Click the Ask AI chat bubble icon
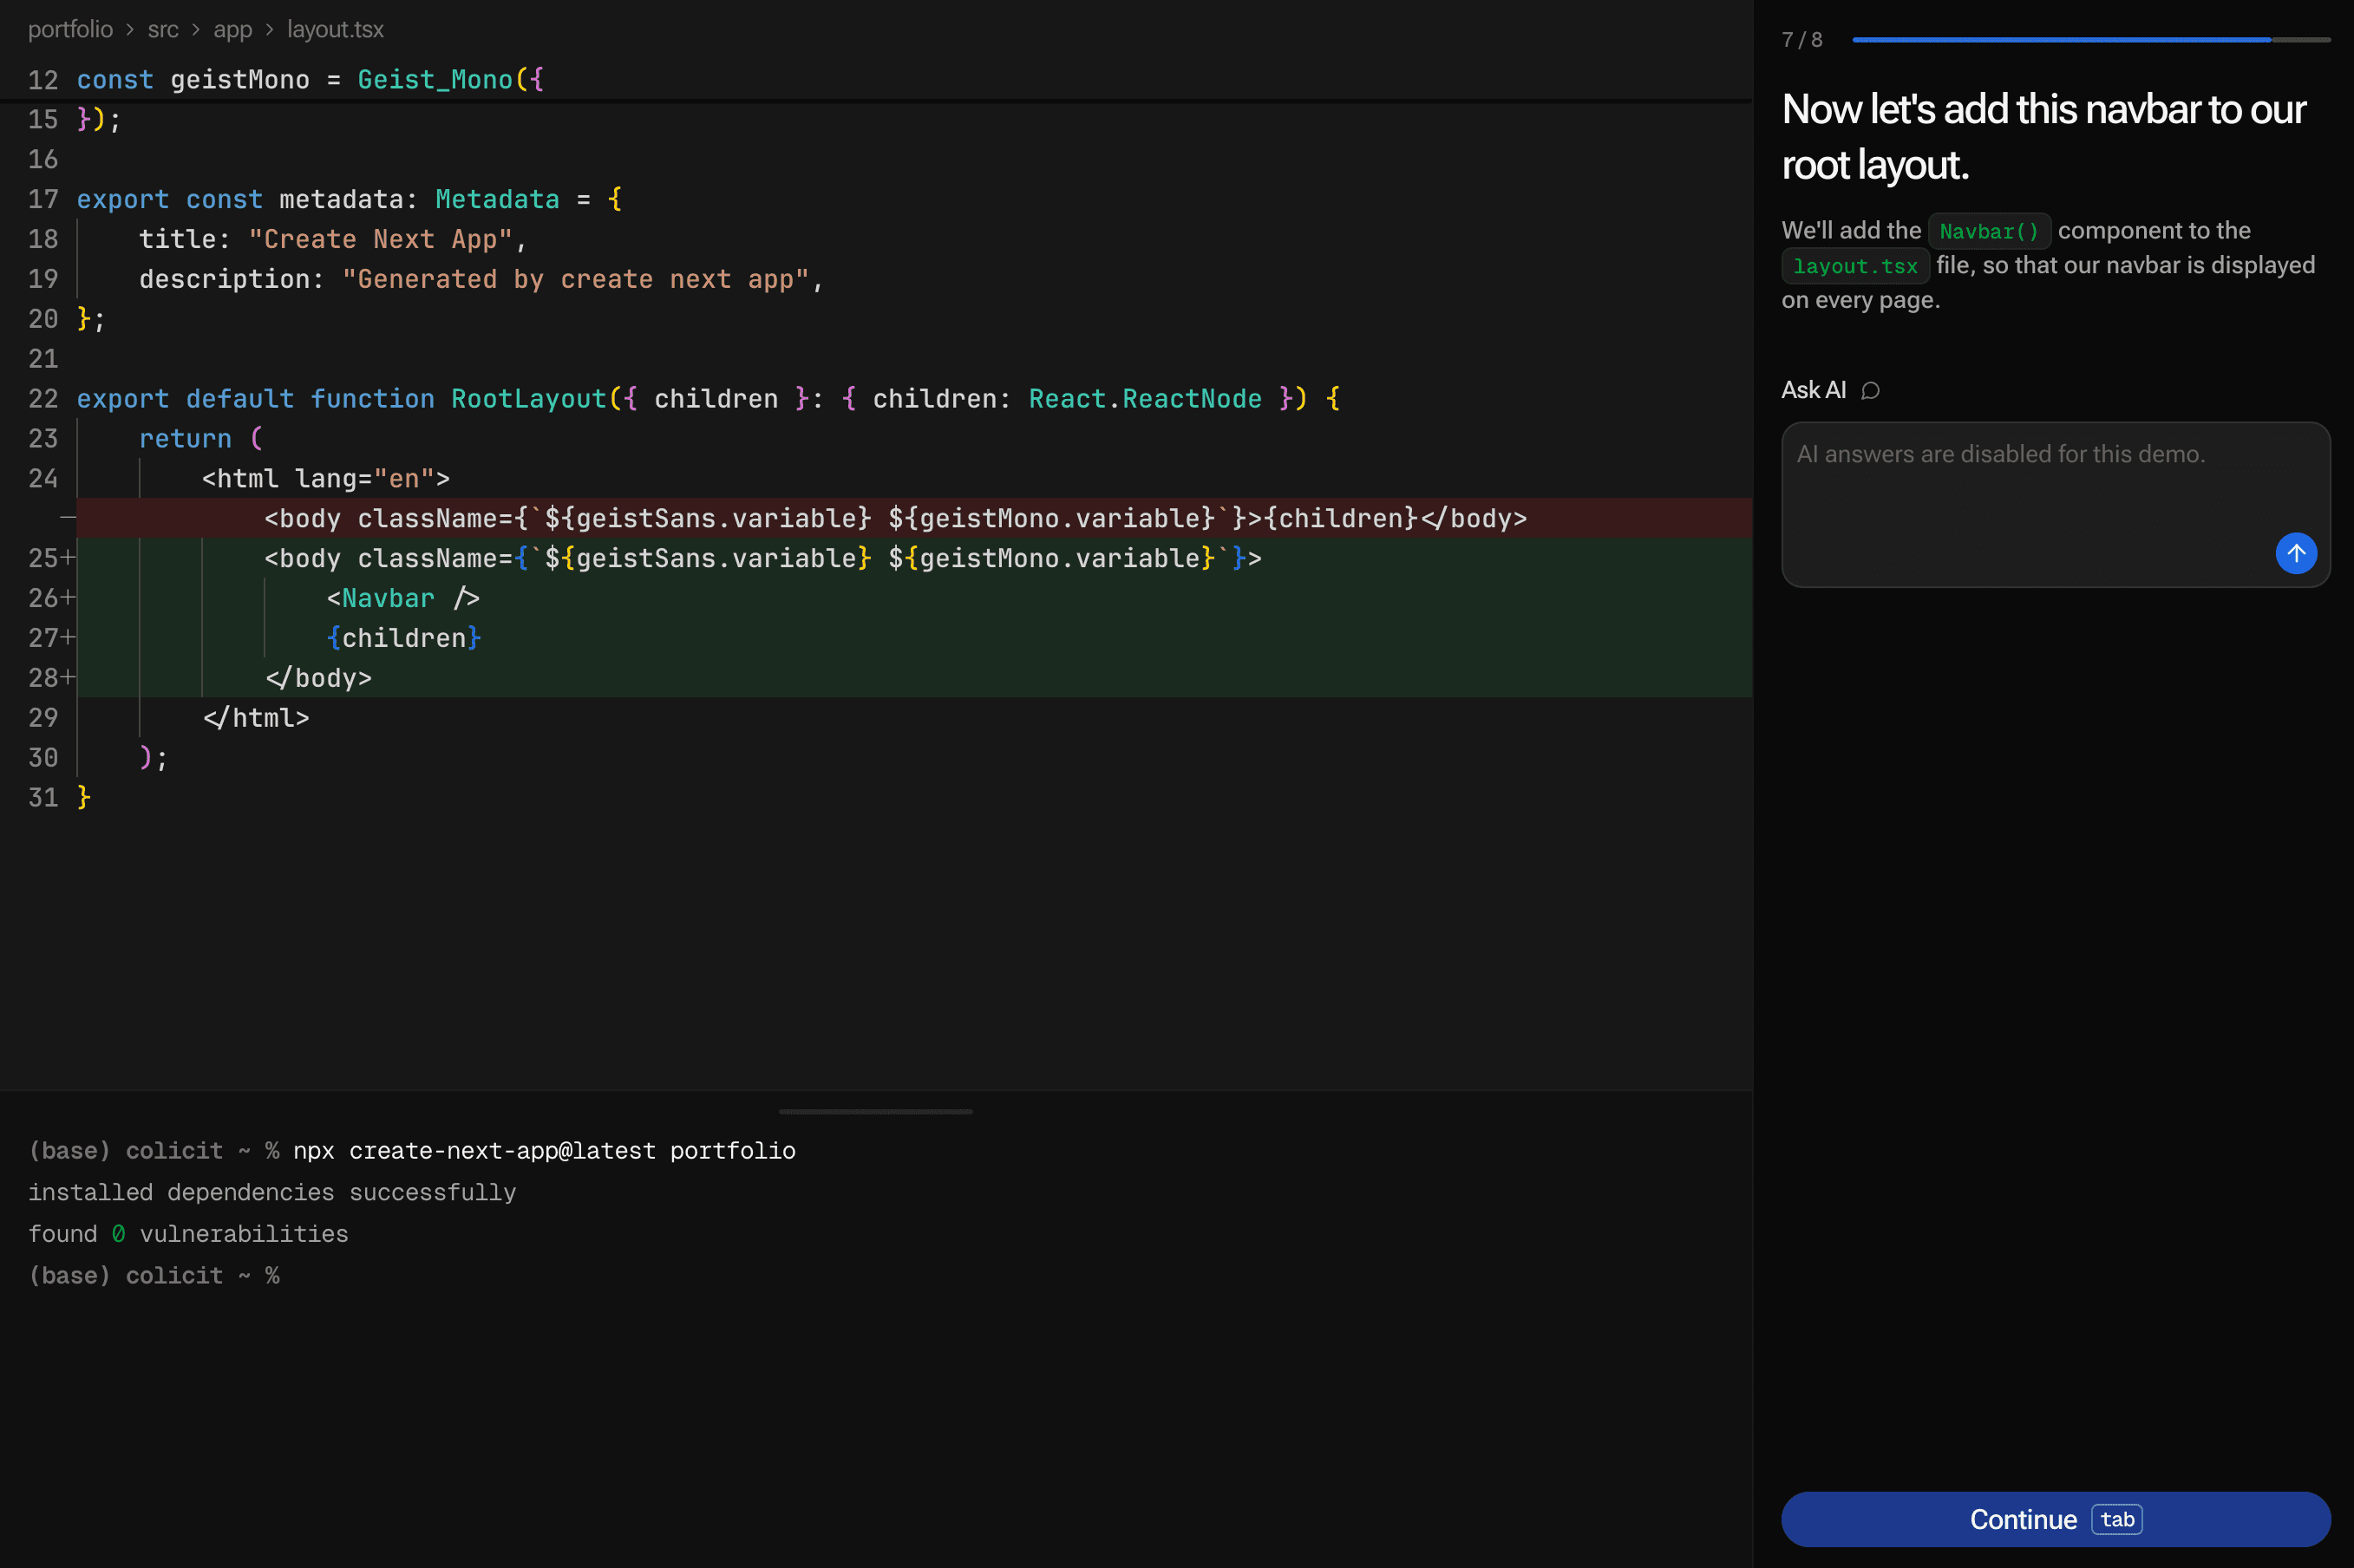Image resolution: width=2354 pixels, height=1568 pixels. pos(1870,391)
